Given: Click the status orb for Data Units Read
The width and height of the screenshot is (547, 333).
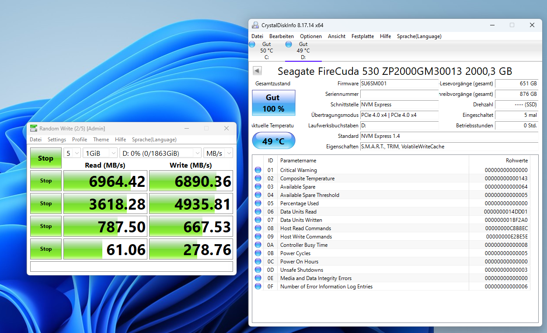Looking at the screenshot, I should click(258, 211).
